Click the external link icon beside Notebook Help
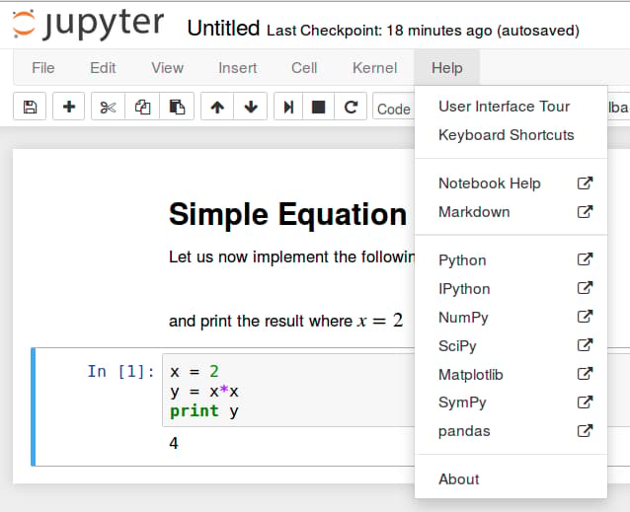 click(585, 183)
